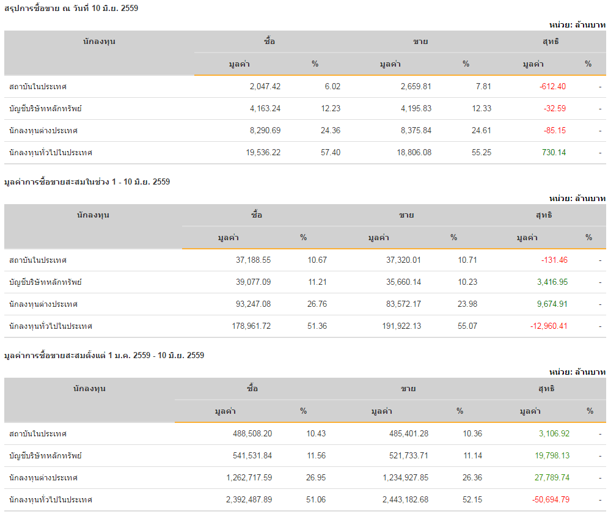This screenshot has height=514, width=608.
Task: Select the buy value "2,047.42"
Action: (x=265, y=87)
